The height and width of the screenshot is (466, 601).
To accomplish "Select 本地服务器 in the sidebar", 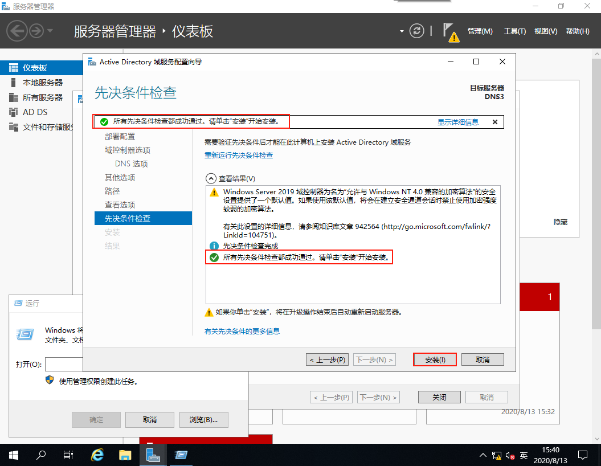I will coord(42,83).
